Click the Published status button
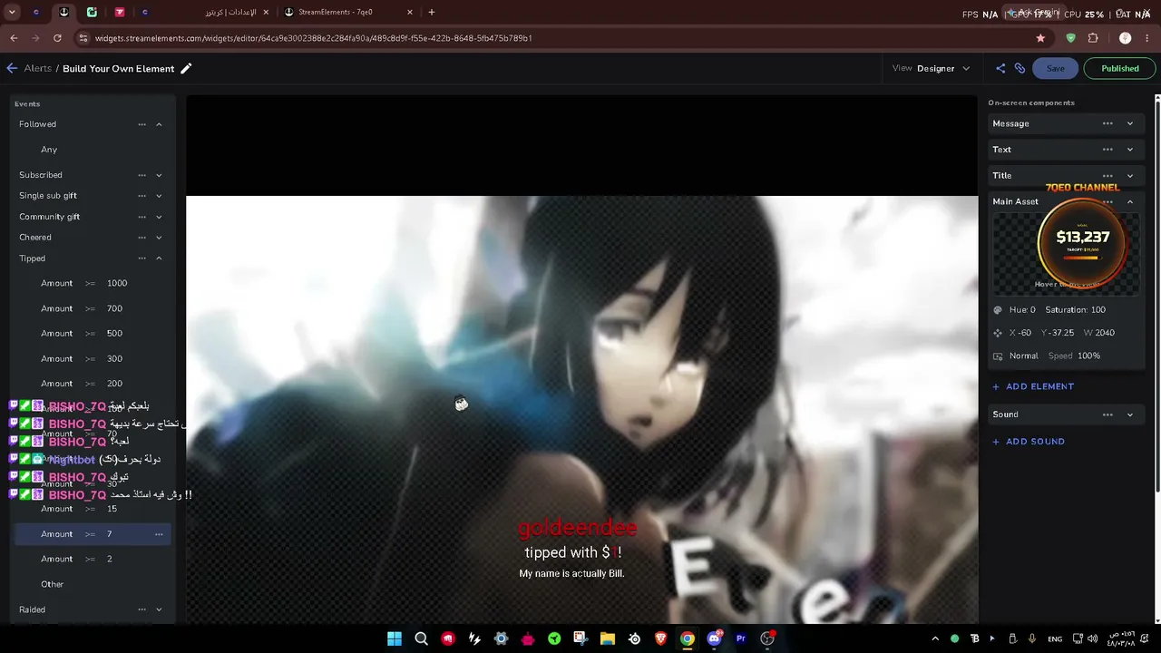The width and height of the screenshot is (1161, 653). [x=1120, y=68]
